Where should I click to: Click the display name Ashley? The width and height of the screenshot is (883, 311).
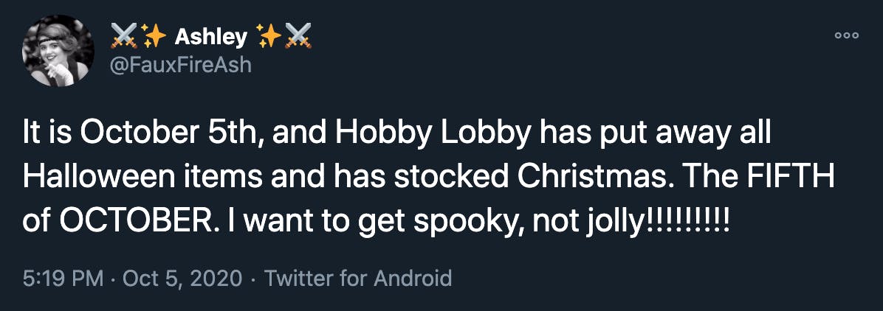[x=210, y=37]
